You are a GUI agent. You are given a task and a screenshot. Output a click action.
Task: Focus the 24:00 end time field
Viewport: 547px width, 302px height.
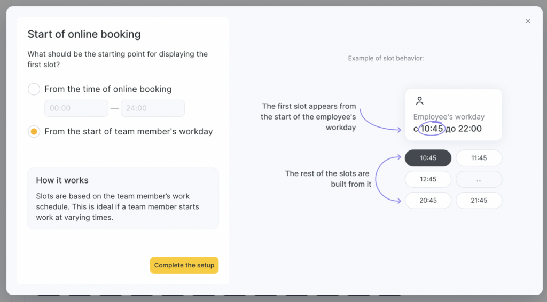pos(152,108)
